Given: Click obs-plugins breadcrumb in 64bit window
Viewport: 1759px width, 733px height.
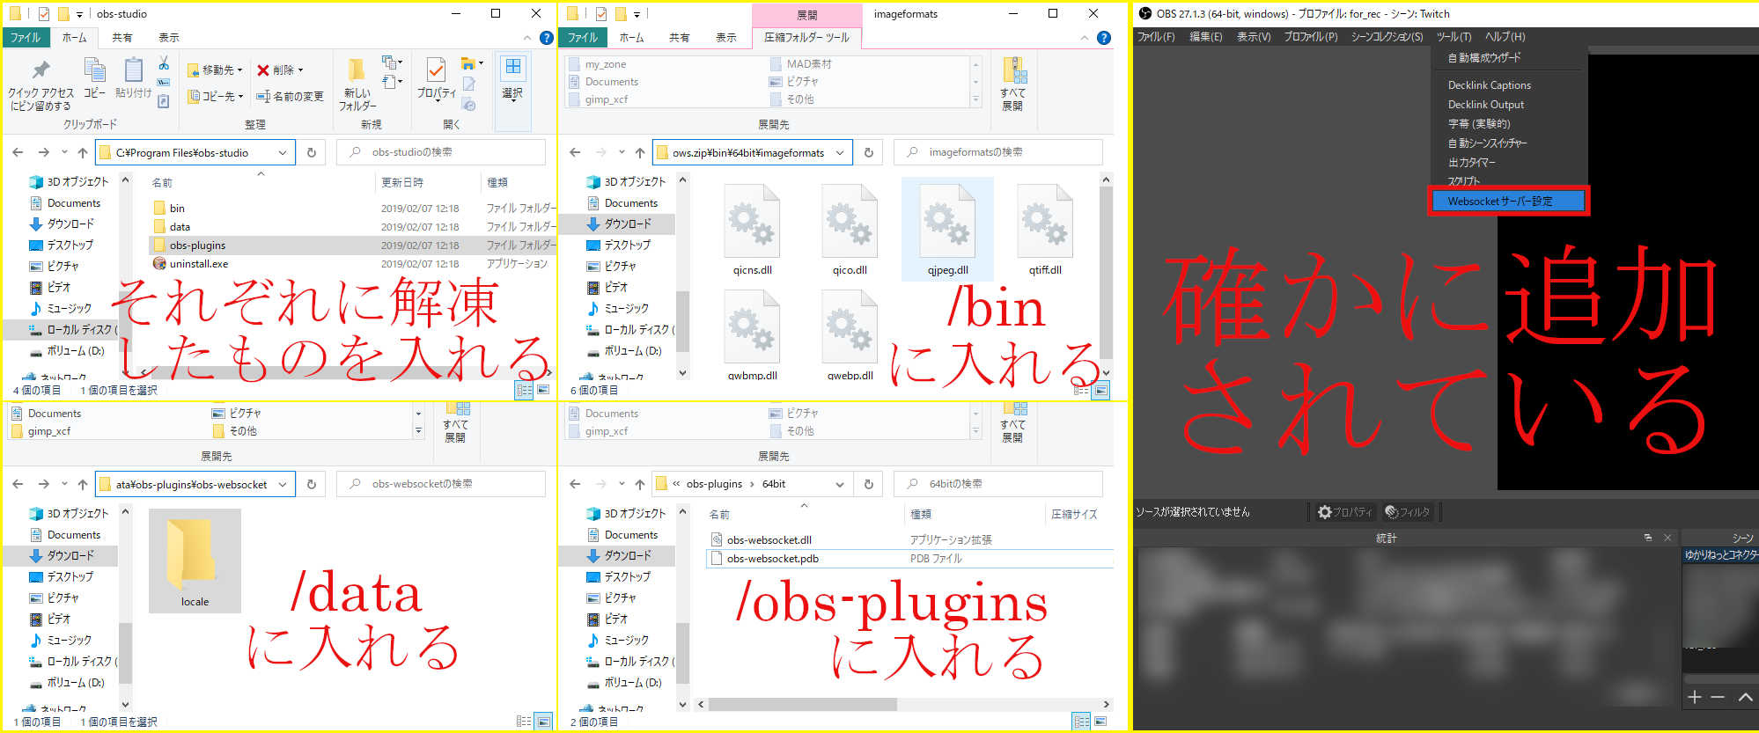Looking at the screenshot, I should 714,484.
